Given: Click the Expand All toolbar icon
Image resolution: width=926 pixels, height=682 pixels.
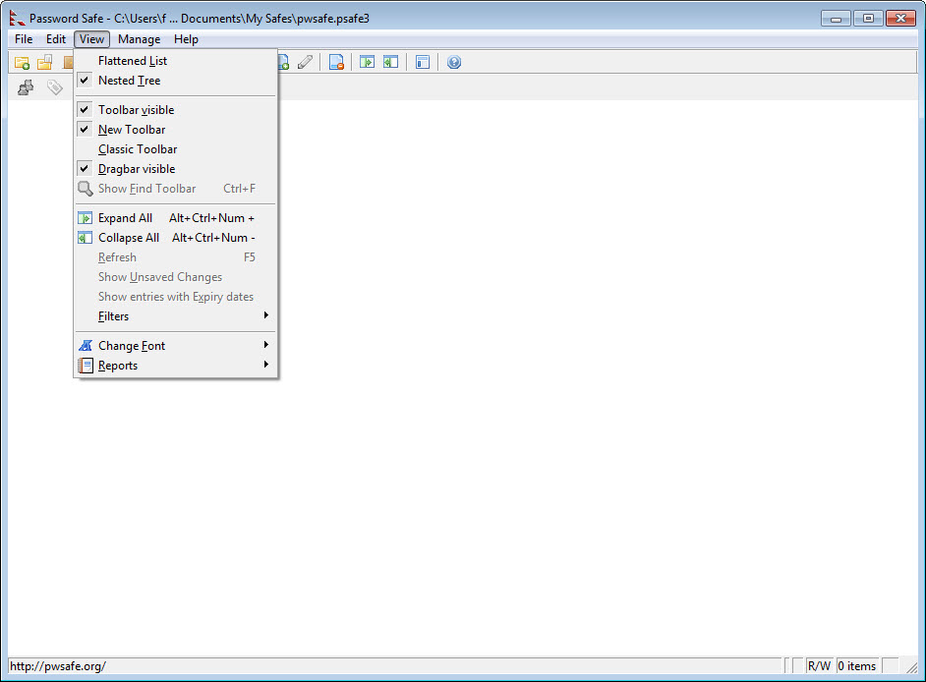Looking at the screenshot, I should click(x=368, y=62).
